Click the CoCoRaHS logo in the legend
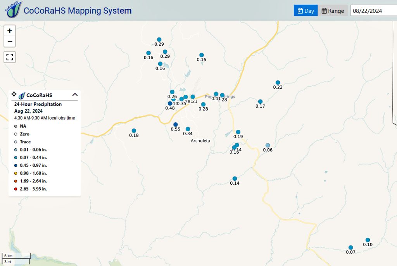 coord(22,95)
